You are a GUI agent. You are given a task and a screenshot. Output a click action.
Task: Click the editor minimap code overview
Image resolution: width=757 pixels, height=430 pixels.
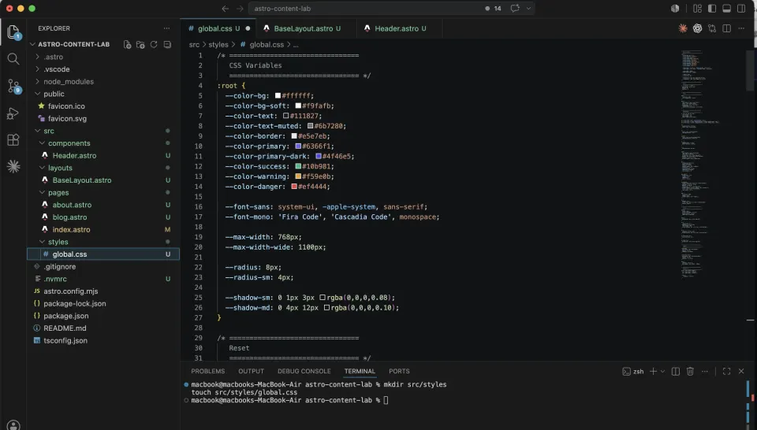coord(700,164)
